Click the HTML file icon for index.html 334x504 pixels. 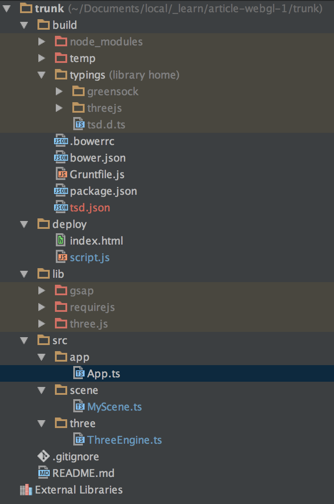pyautogui.click(x=61, y=241)
